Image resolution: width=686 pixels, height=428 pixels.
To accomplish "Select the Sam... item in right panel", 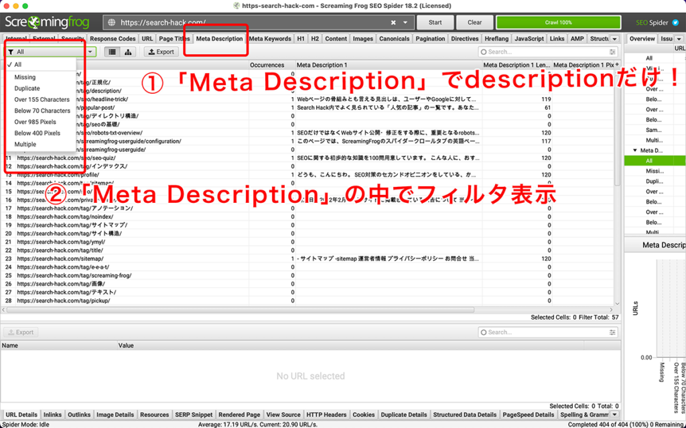I will [654, 130].
